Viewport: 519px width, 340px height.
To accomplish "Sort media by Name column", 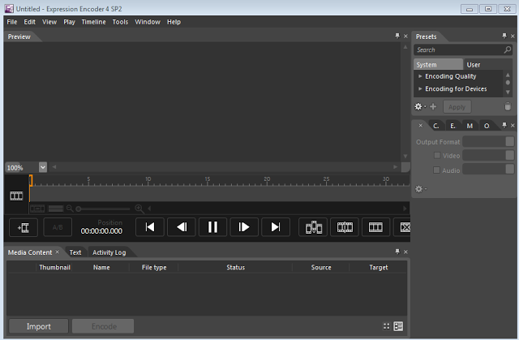I will (x=101, y=268).
